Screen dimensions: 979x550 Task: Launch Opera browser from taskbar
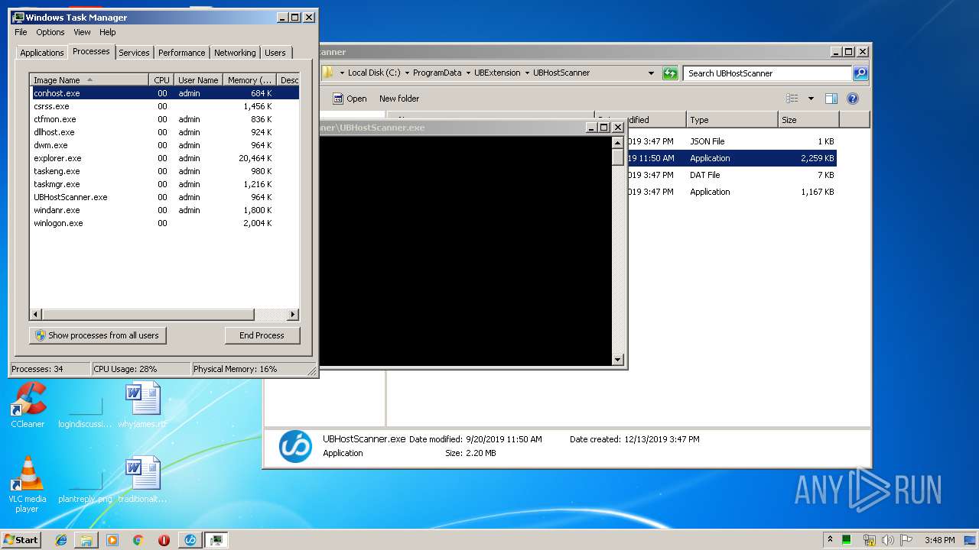pos(164,540)
